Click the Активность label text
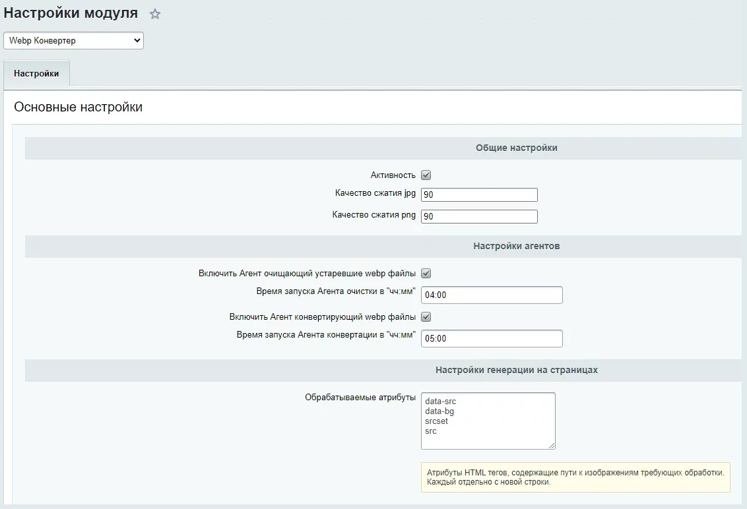747x509 pixels. point(393,175)
